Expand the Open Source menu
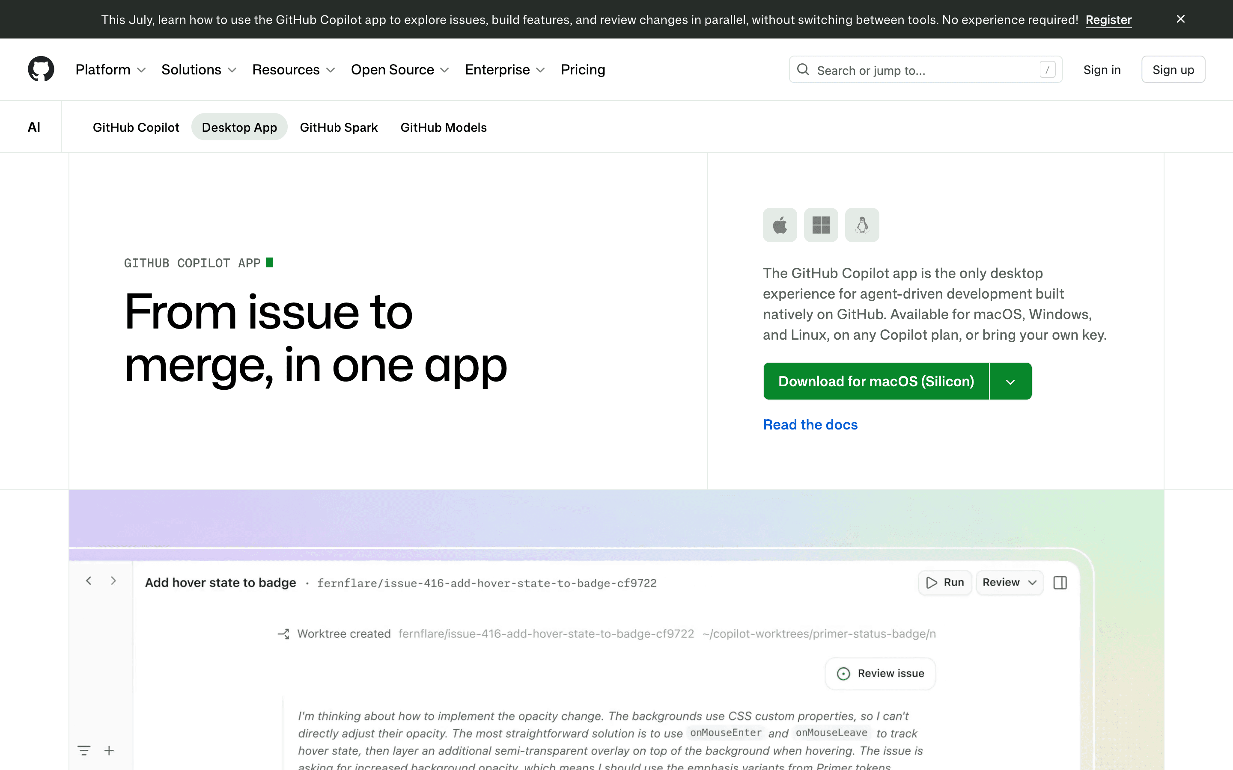Screen dimensions: 1233x770 click(x=400, y=69)
